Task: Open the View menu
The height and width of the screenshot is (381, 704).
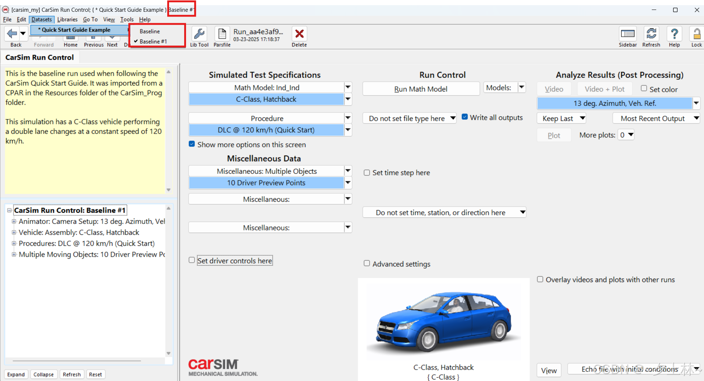Action: (x=109, y=19)
